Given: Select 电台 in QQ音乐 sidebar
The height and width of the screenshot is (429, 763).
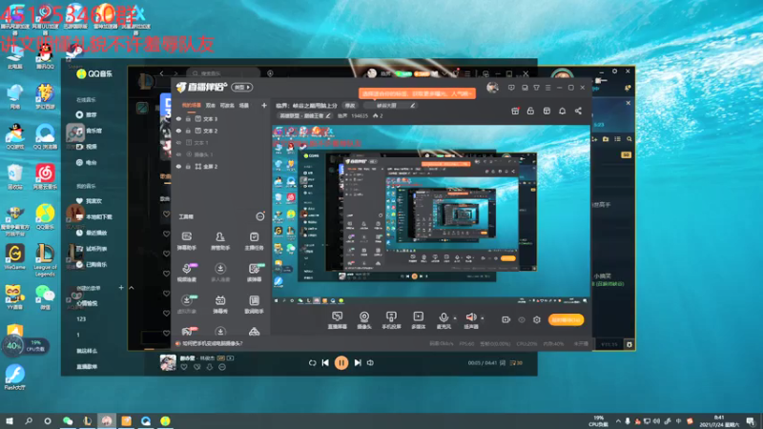Looking at the screenshot, I should coord(87,162).
